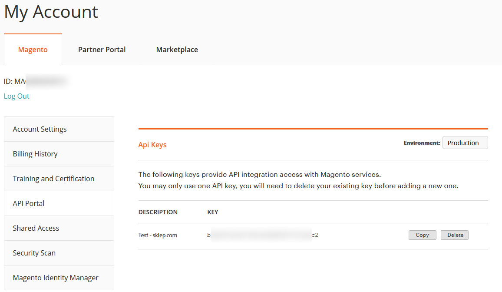Click the My Account page title
The image size is (502, 292).
pyautogui.click(x=51, y=13)
